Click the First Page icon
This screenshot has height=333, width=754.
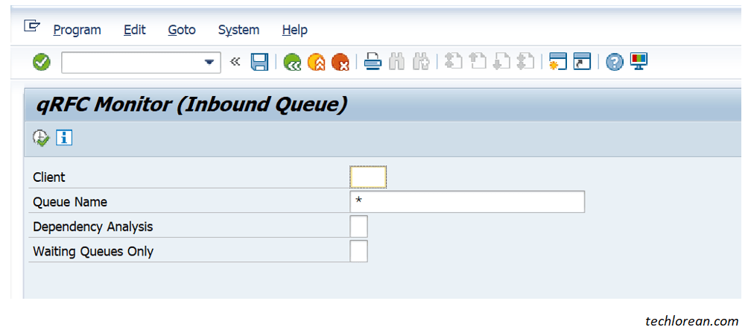454,62
